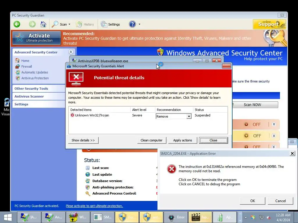This screenshot has width=298, height=223.
Task: Click the red monitor threat icon
Action: pyautogui.click(x=76, y=78)
